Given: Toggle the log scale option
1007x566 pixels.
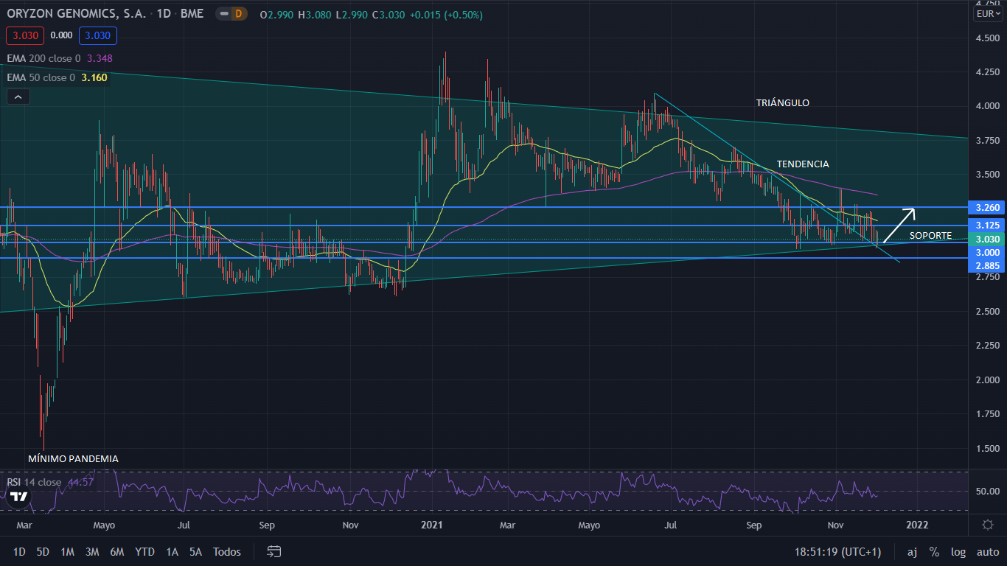Looking at the screenshot, I should [x=958, y=551].
